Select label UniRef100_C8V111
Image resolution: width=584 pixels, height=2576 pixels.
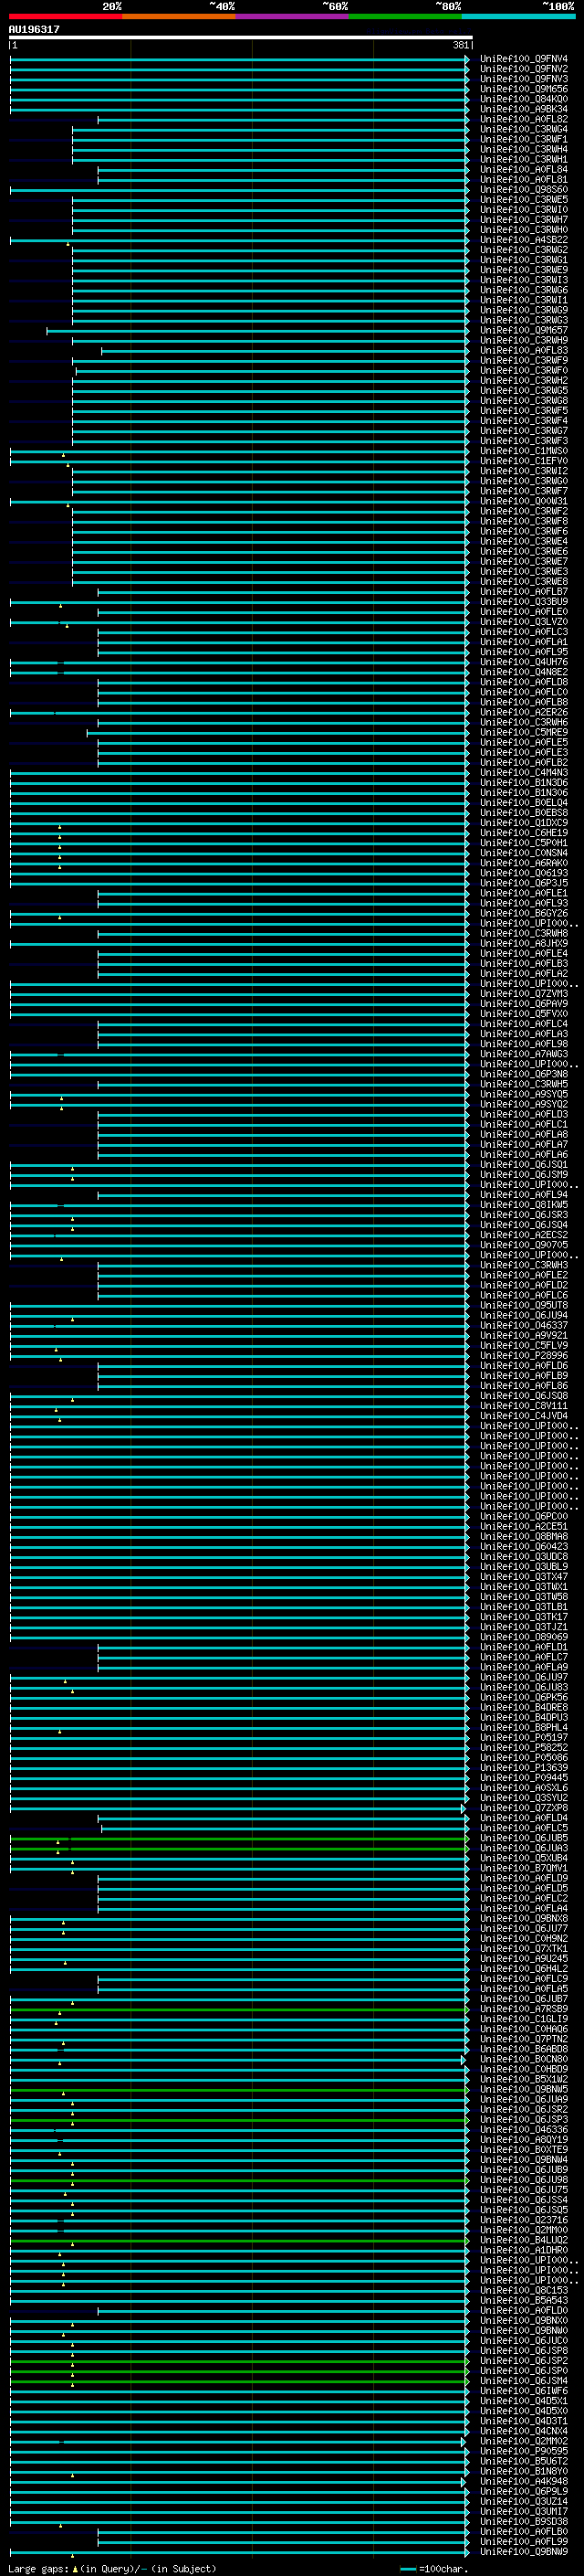pos(523,1405)
